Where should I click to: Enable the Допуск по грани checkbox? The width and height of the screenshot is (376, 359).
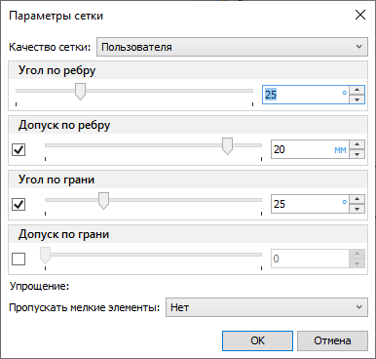(19, 259)
